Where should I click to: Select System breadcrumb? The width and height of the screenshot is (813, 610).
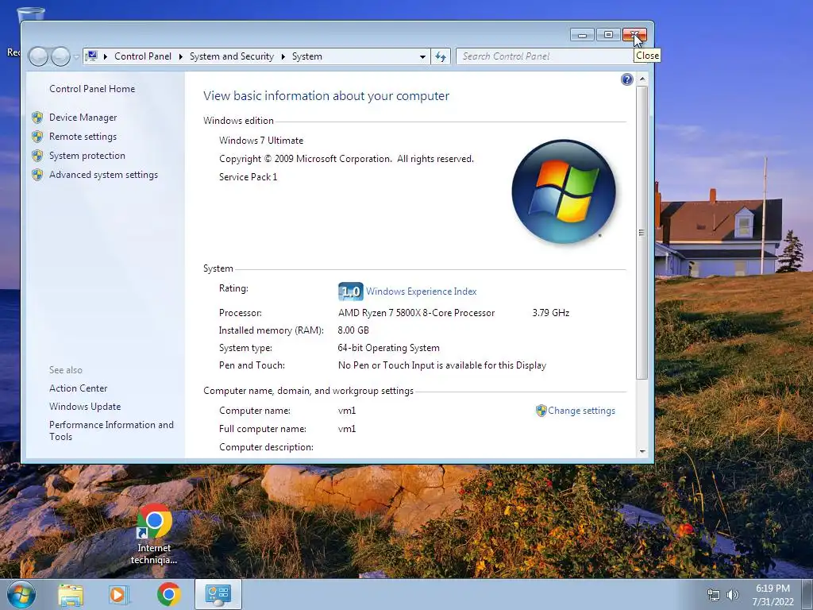click(307, 56)
